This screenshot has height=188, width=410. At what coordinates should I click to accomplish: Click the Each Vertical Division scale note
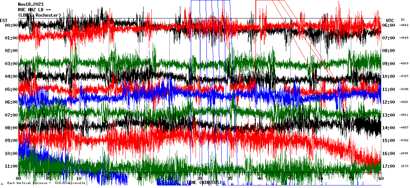pyautogui.click(x=46, y=183)
